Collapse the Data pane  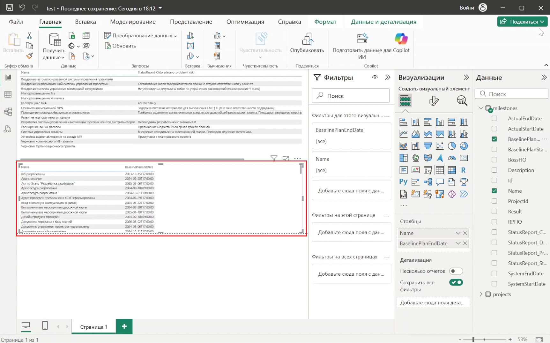pyautogui.click(x=544, y=77)
